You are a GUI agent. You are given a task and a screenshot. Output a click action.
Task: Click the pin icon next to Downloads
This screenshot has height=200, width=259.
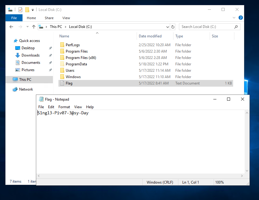pyautogui.click(x=51, y=55)
